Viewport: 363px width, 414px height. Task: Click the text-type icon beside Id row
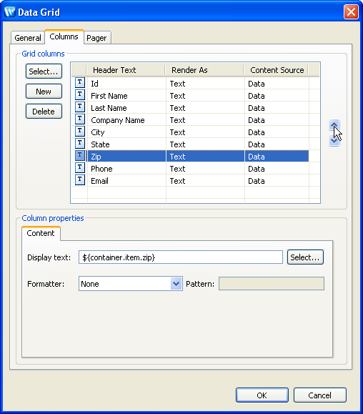click(79, 83)
